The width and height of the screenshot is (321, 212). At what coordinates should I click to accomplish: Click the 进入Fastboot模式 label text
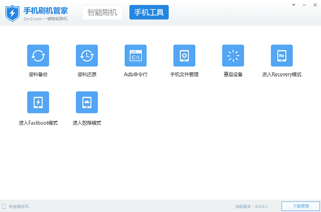pyautogui.click(x=39, y=123)
